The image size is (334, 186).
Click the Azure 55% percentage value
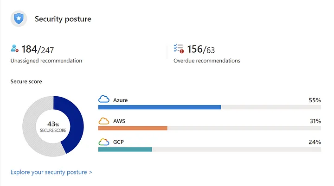pyautogui.click(x=315, y=100)
